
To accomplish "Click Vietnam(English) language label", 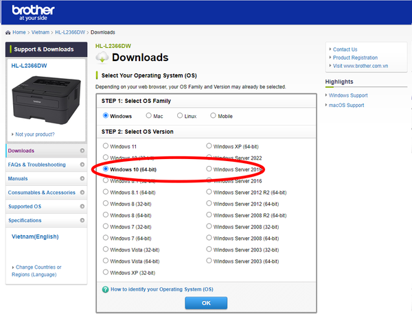I will (x=35, y=237).
